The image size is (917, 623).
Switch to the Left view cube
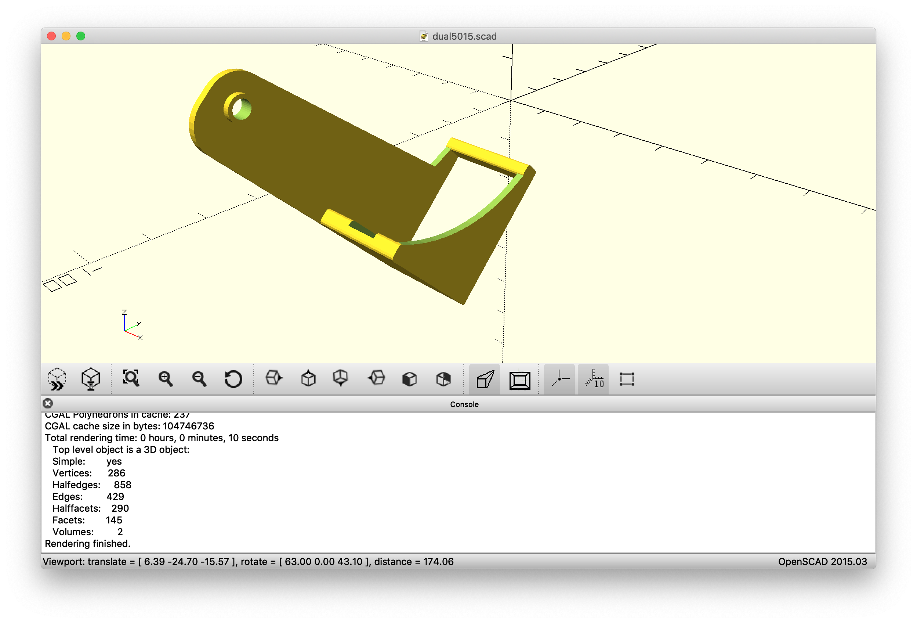(x=376, y=378)
